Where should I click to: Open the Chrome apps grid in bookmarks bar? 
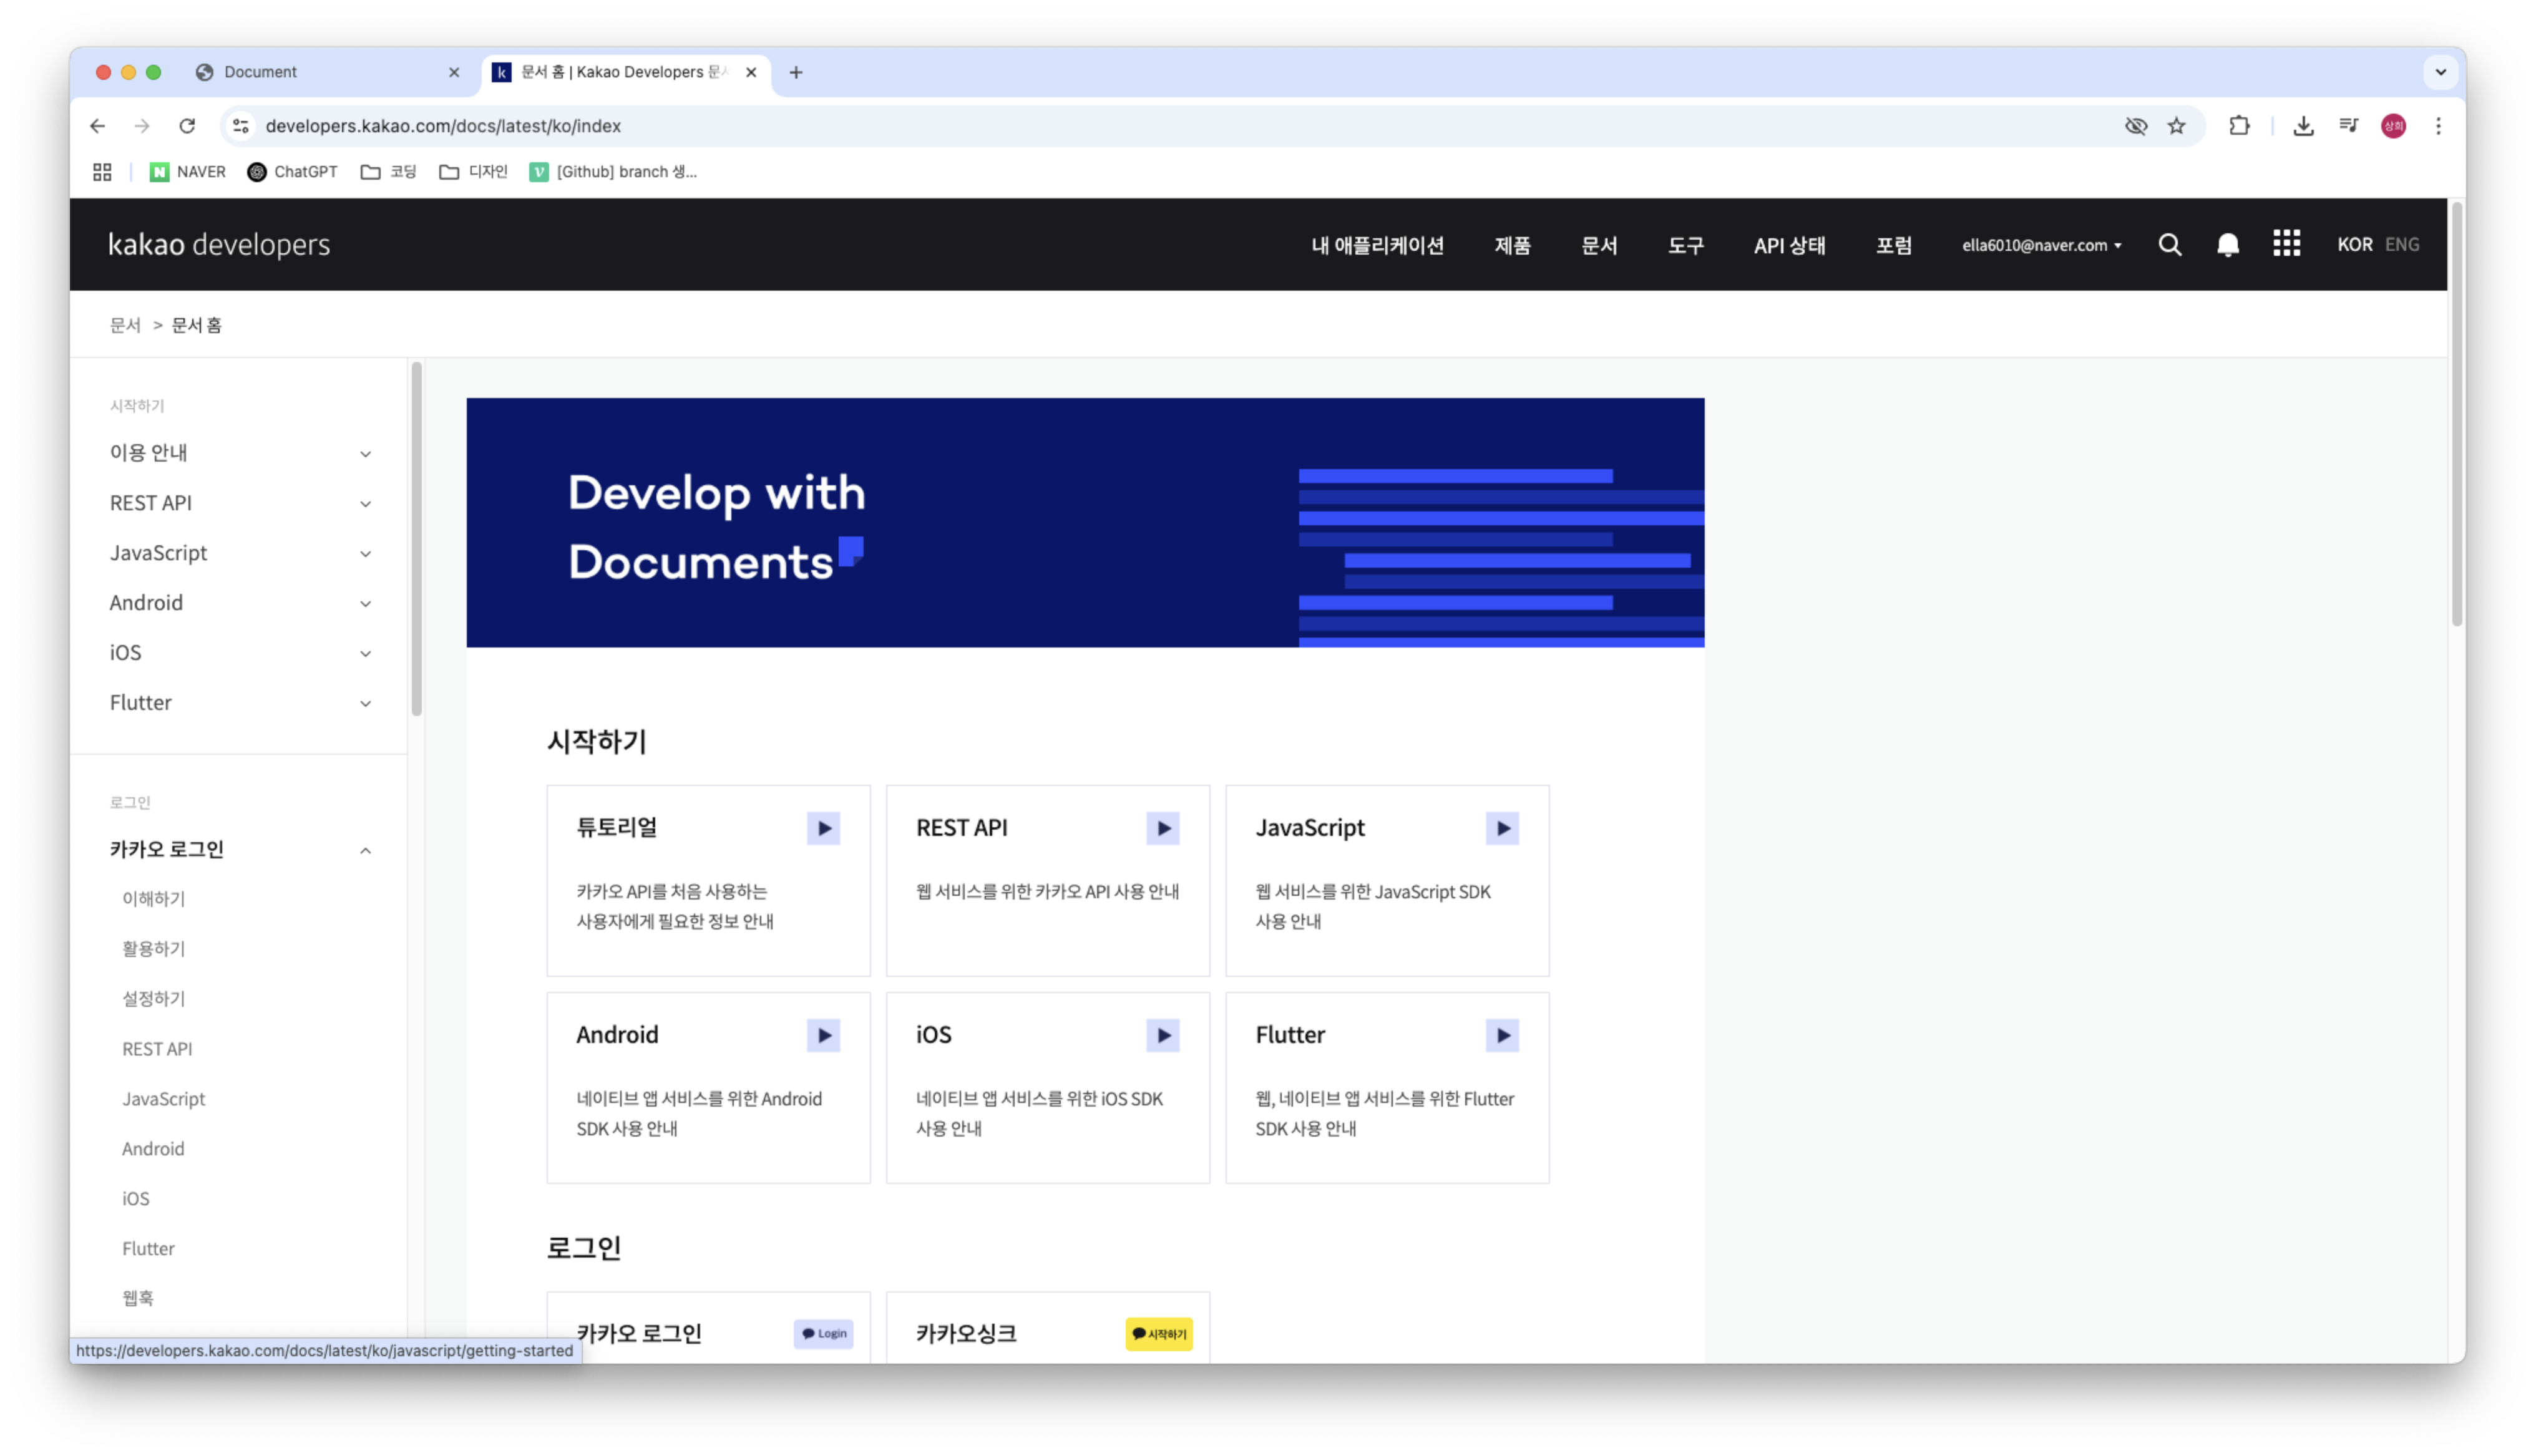click(x=102, y=172)
